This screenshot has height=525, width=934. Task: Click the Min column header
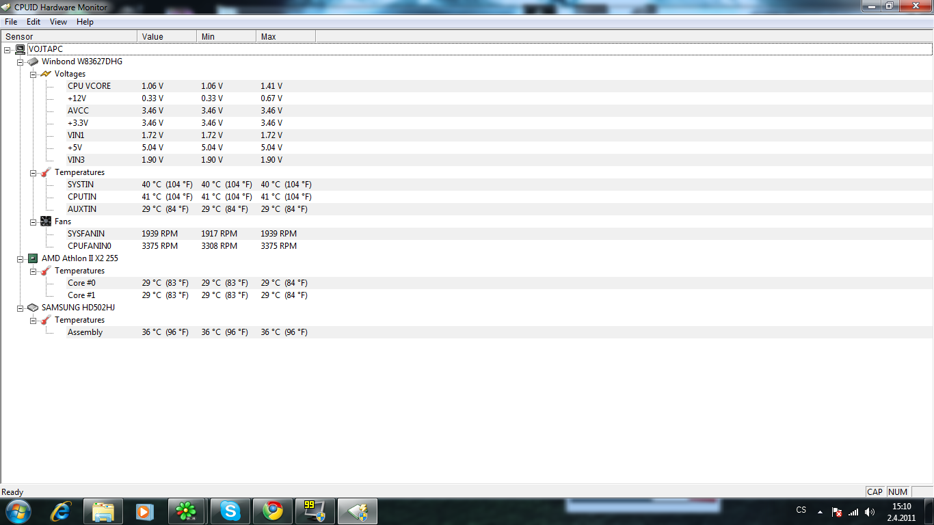click(x=226, y=36)
